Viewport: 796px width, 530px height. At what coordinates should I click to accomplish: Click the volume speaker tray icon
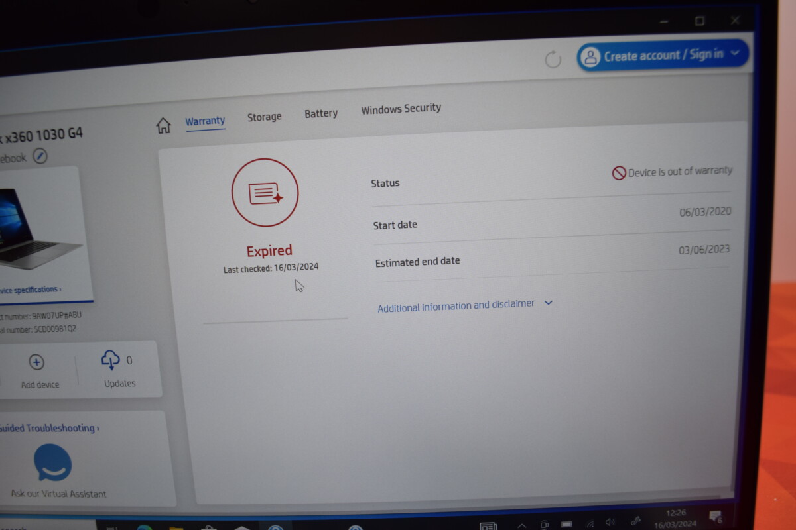coord(610,523)
